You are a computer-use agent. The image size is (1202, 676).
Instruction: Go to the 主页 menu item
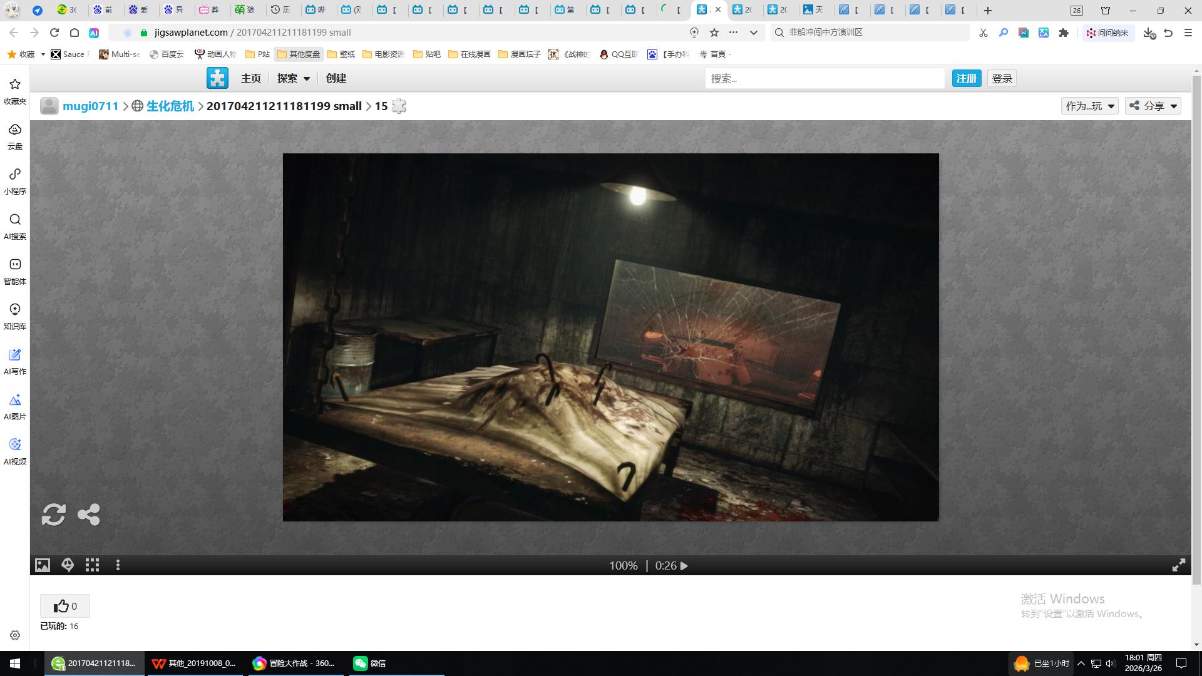point(250,78)
